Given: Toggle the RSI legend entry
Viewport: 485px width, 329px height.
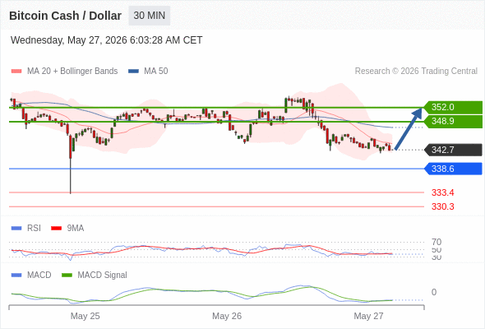Looking at the screenshot, I should click(x=26, y=228).
